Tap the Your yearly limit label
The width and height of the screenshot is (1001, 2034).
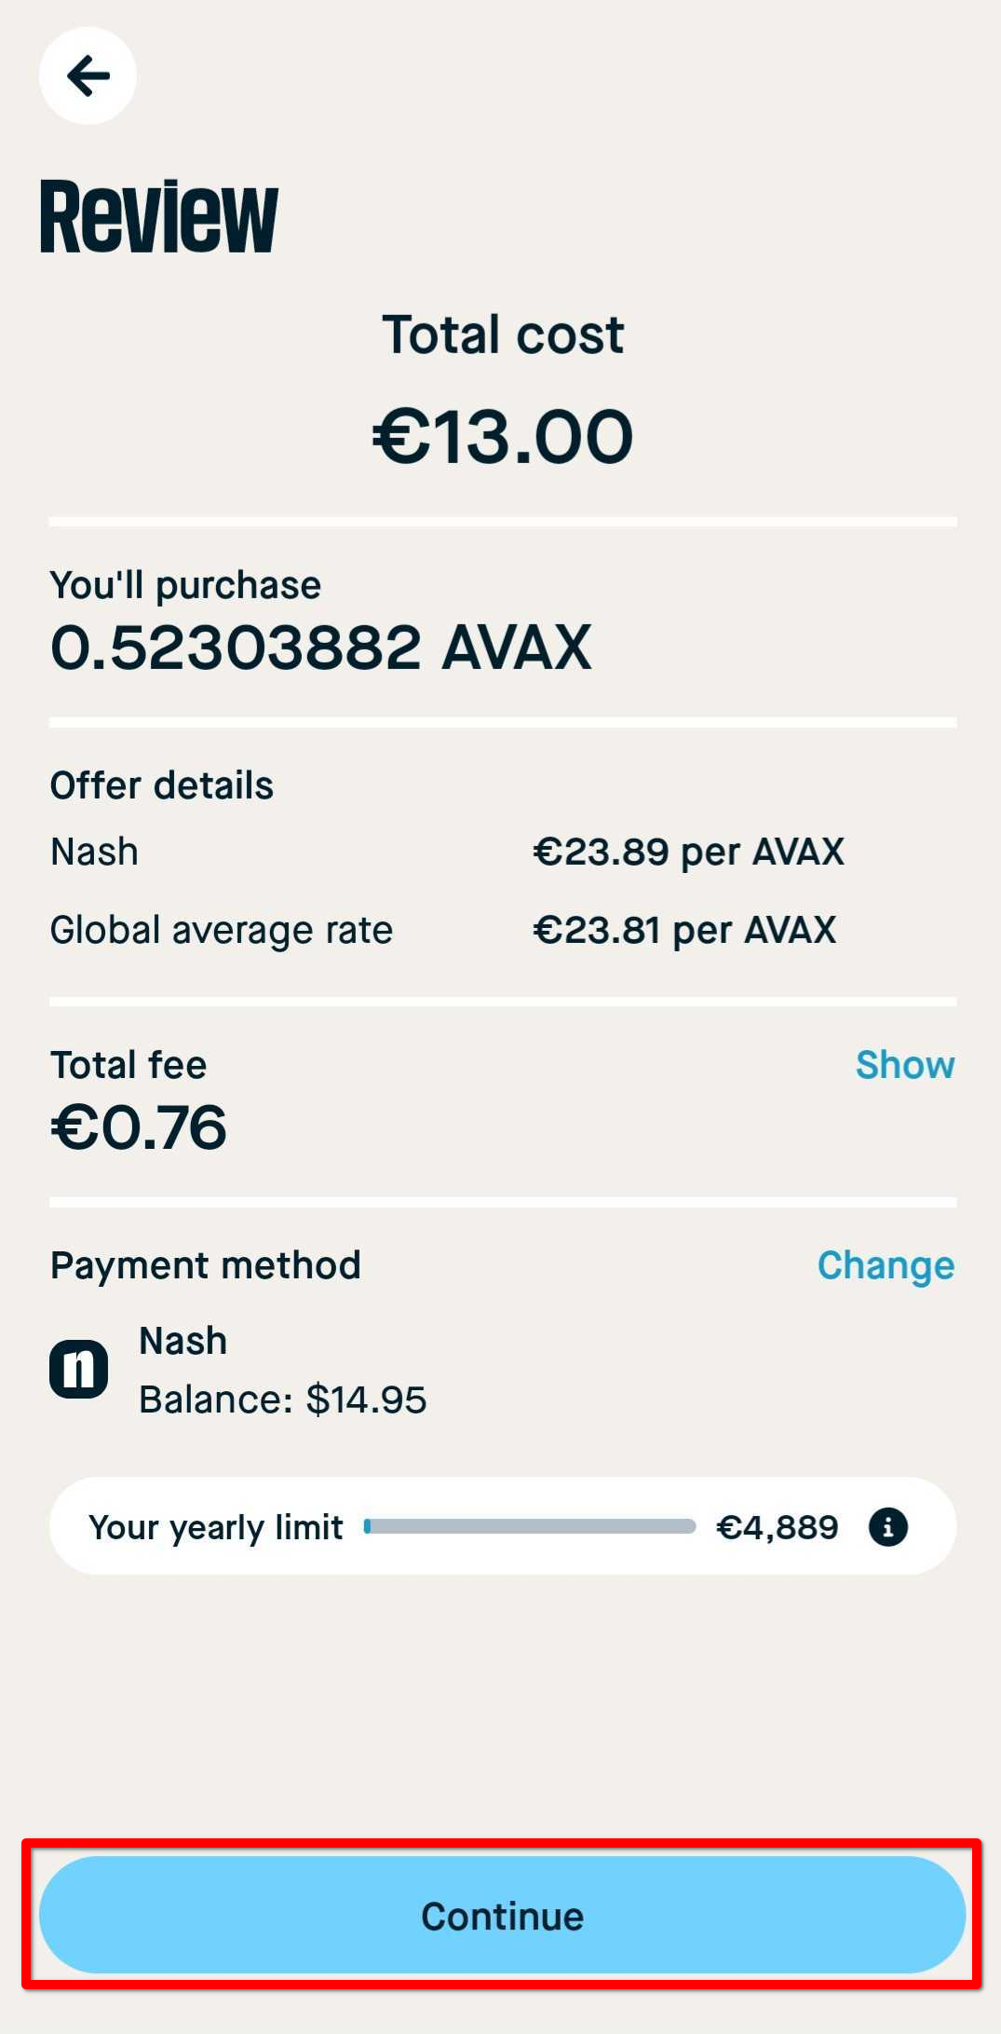[x=216, y=1527]
